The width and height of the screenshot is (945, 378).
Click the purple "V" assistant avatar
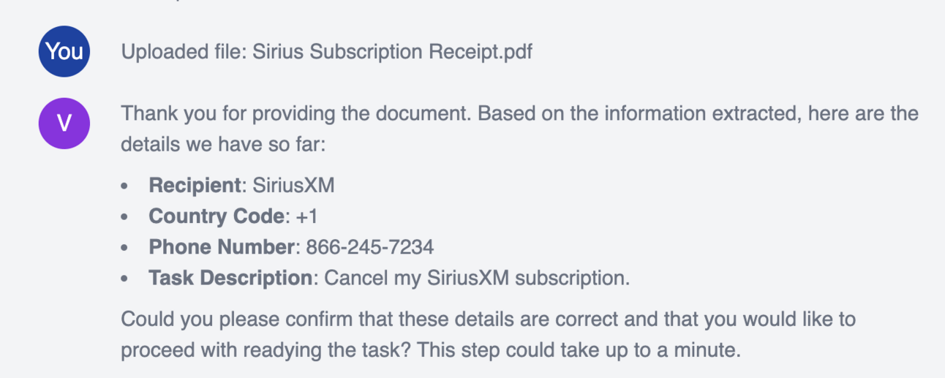pyautogui.click(x=64, y=123)
